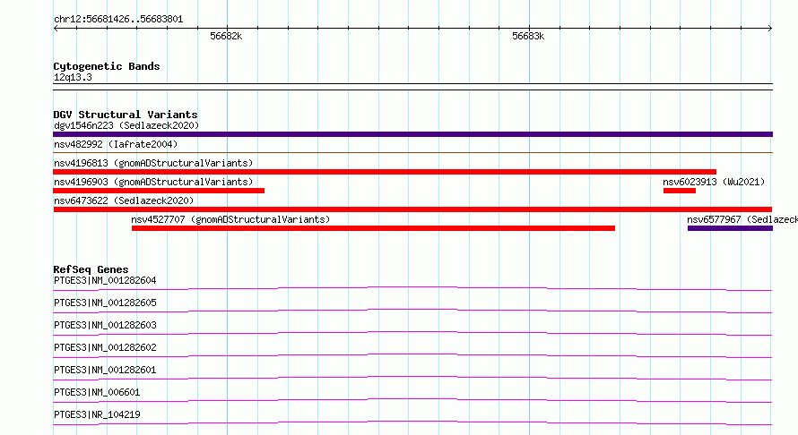Select the DGV Structural Variants track title

pos(126,115)
